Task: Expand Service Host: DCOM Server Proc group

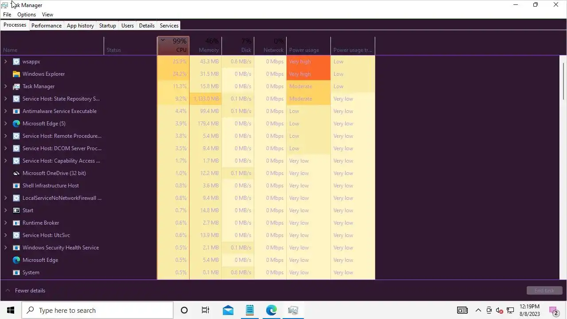Action: tap(5, 148)
